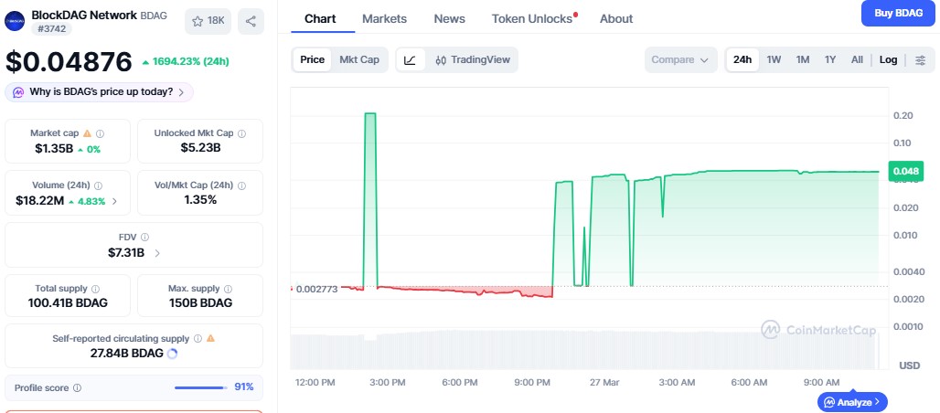The height and width of the screenshot is (413, 940).
Task: Click the Profile score progress bar
Action: point(199,387)
